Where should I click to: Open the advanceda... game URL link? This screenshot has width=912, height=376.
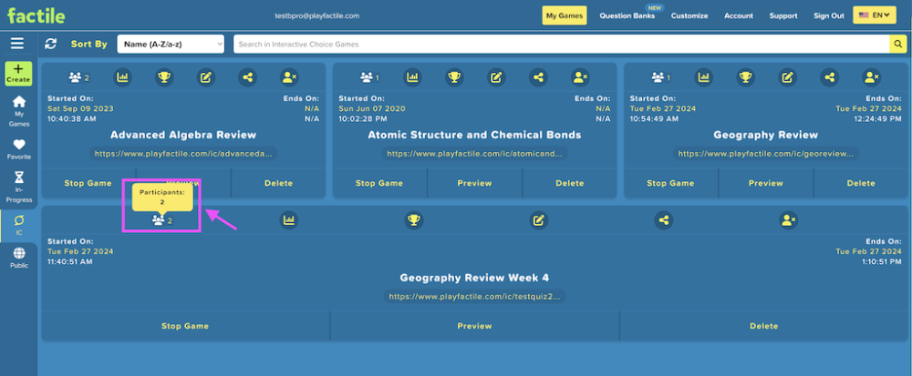(x=183, y=154)
